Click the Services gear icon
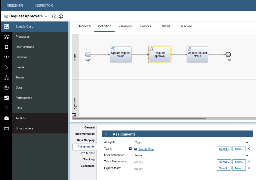Screen dimensions: 256x180 6,57
